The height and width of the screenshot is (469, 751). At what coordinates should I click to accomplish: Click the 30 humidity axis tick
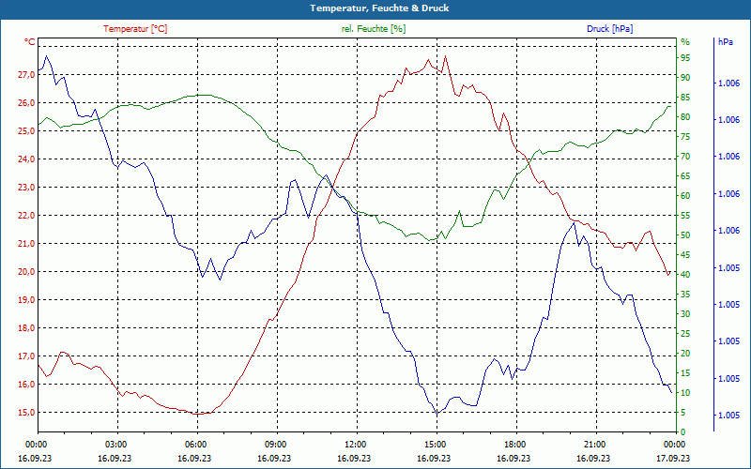[x=685, y=314]
